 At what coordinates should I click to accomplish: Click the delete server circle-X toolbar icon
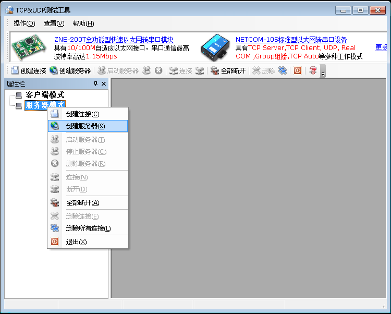[x=158, y=70]
